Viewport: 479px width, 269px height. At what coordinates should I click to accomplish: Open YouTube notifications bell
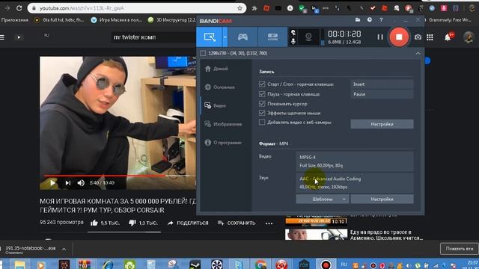tap(448, 37)
